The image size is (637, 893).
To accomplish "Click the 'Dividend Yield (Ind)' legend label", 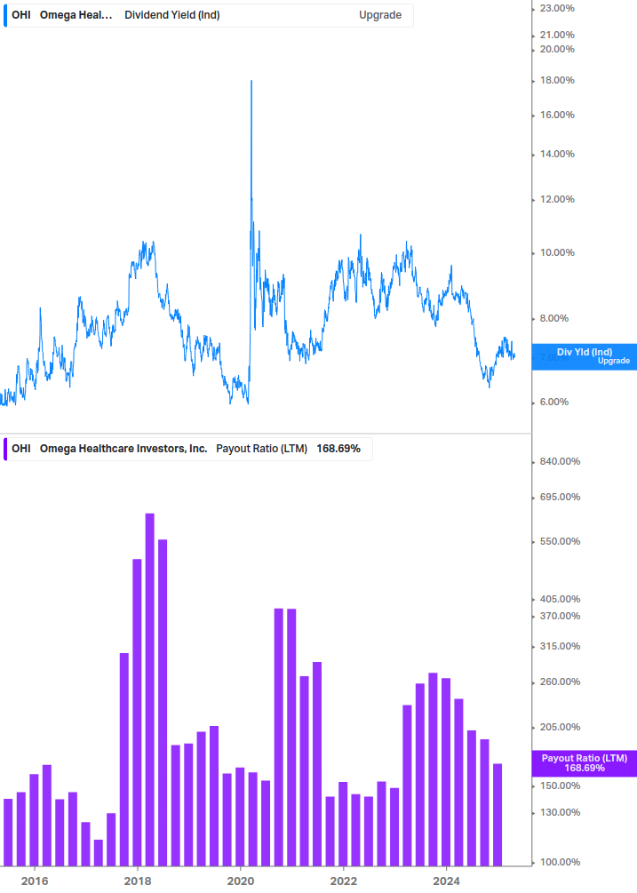I will pos(172,15).
